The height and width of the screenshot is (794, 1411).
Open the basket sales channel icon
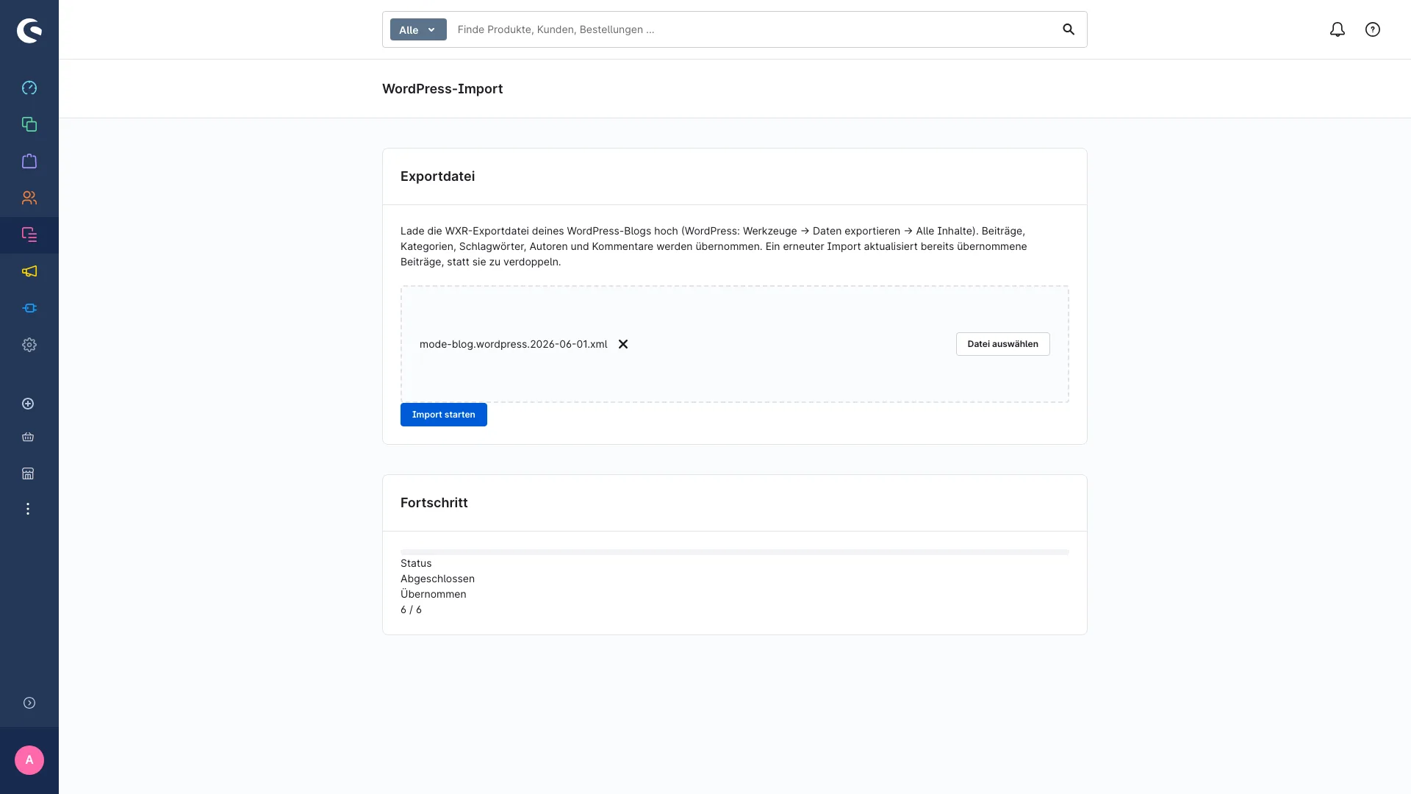(28, 437)
